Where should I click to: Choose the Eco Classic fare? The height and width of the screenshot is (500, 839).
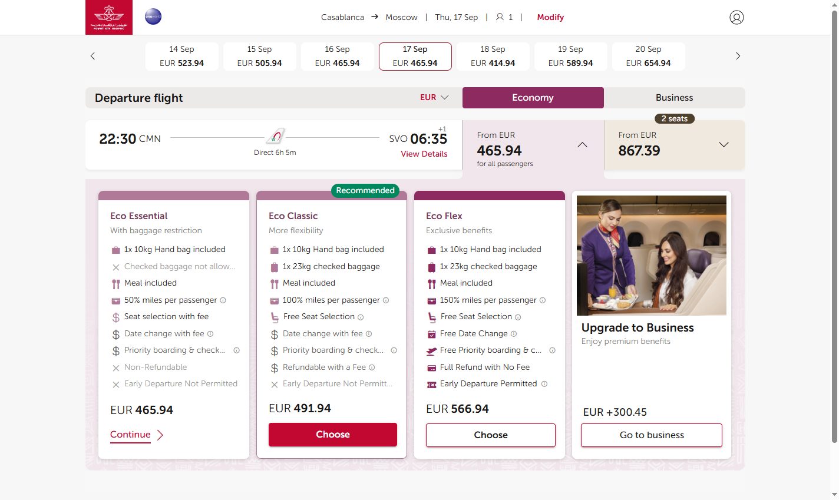pyautogui.click(x=333, y=435)
